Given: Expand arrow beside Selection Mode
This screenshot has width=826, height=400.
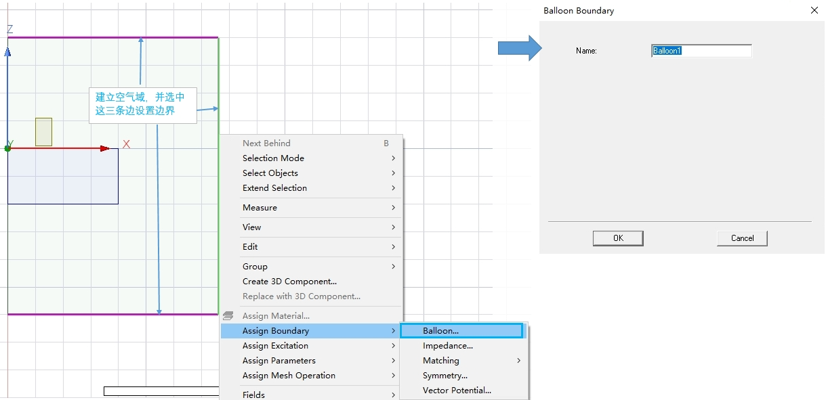Looking at the screenshot, I should click(393, 158).
